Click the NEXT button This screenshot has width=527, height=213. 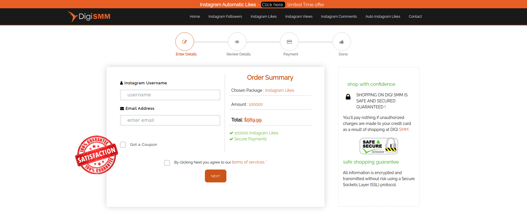(215, 176)
